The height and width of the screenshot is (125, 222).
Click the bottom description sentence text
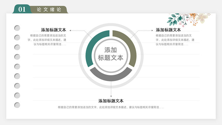pyautogui.click(x=111, y=107)
